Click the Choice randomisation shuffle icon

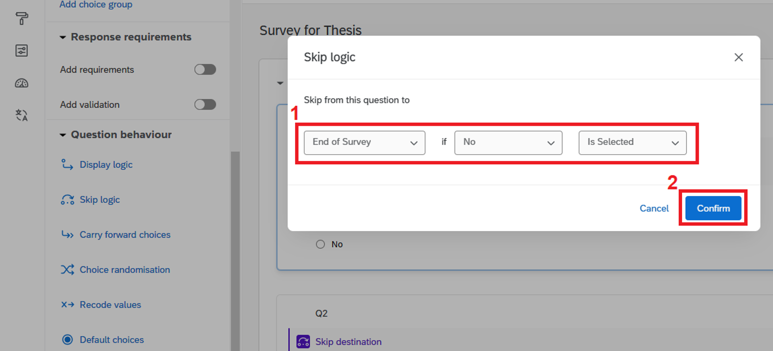[67, 270]
